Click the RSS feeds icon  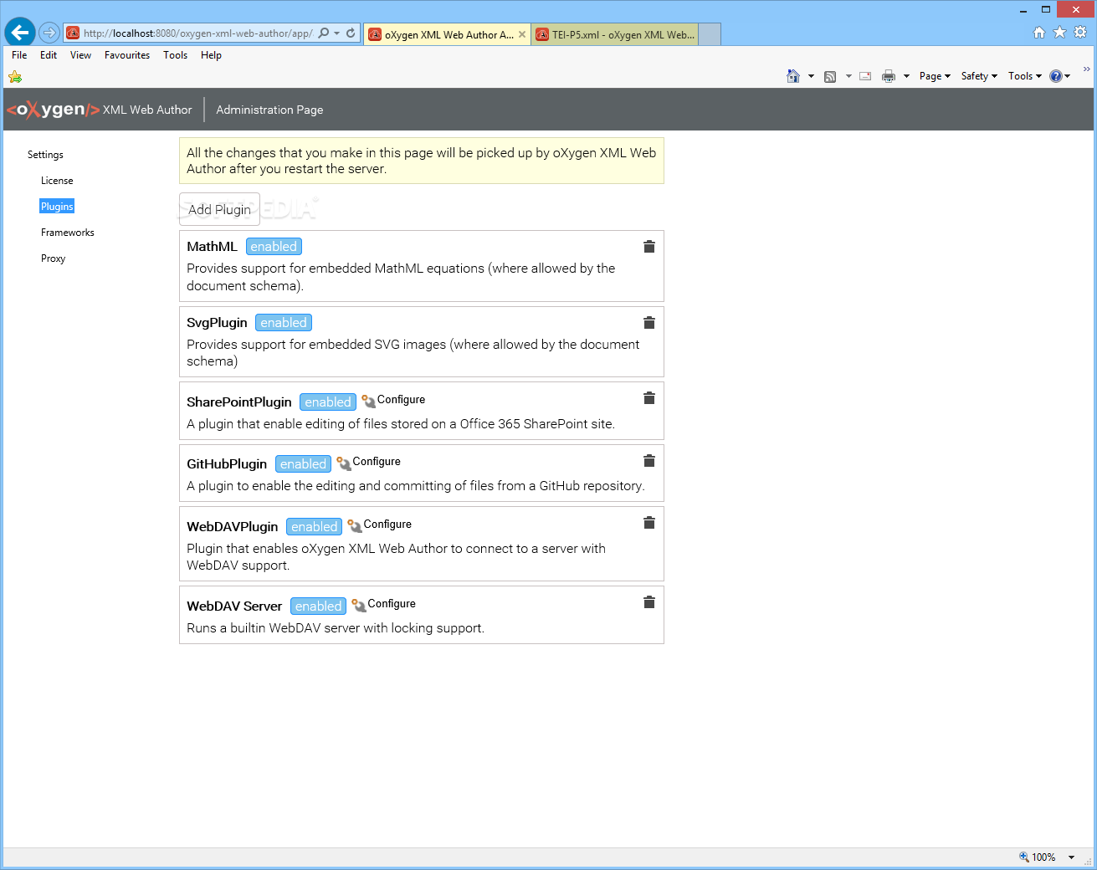click(x=830, y=76)
